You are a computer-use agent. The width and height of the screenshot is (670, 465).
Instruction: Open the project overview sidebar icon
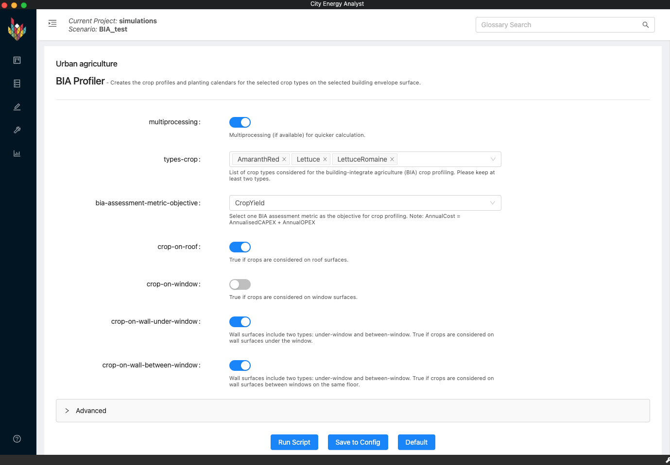(17, 60)
